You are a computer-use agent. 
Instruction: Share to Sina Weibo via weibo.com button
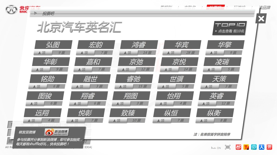coord(56,132)
